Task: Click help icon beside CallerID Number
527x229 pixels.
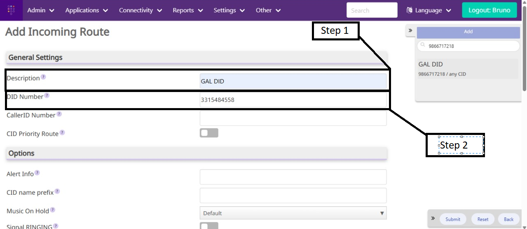Action: 59,114
